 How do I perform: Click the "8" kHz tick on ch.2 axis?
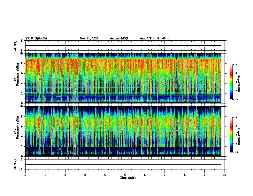pos(22,117)
